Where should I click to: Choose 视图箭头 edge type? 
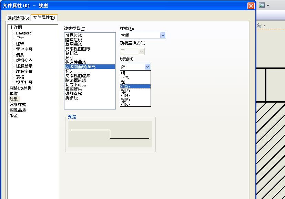point(90,89)
